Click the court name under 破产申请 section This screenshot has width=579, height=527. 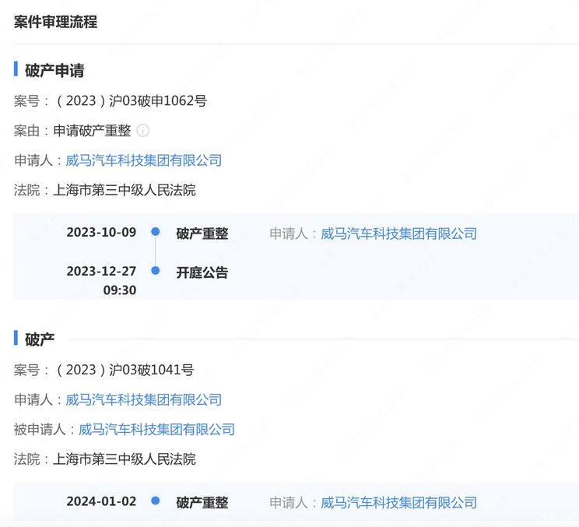124,190
